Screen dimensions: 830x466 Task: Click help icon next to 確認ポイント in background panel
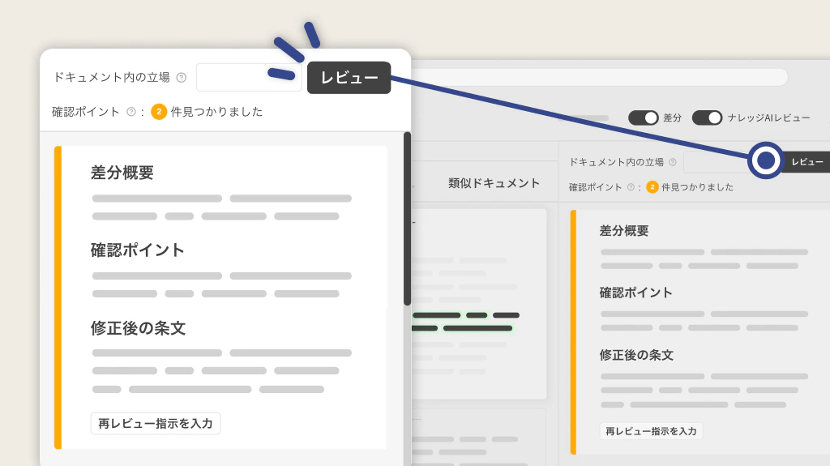click(x=631, y=187)
